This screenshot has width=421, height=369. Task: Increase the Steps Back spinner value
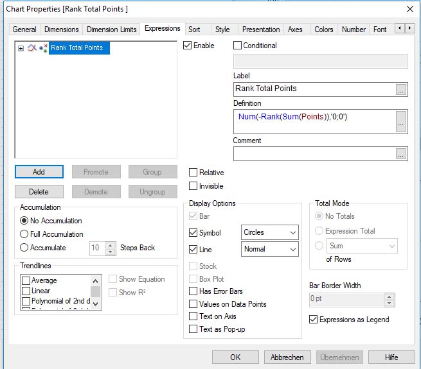111,244
